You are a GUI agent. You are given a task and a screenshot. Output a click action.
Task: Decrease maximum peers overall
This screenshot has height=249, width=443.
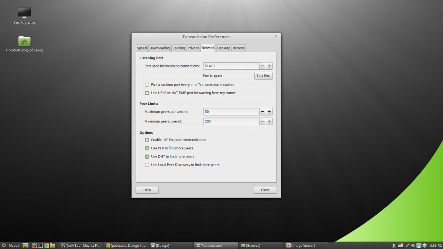point(262,121)
